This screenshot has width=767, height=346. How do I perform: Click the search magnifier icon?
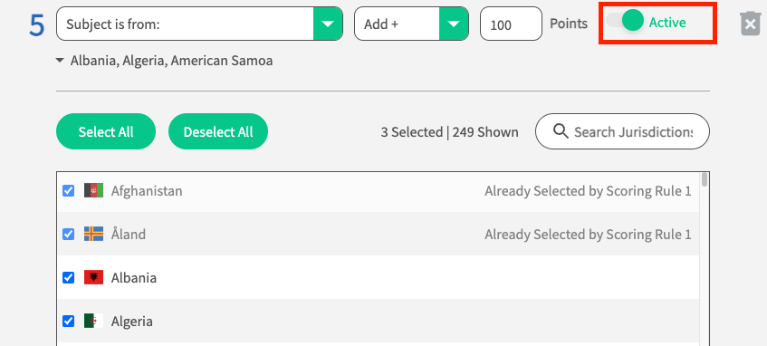561,131
